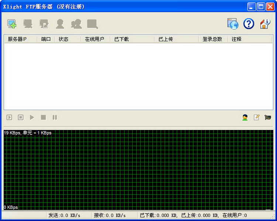The image size is (277, 221).
Task: Sort by 已下载 column header
Action: click(132, 39)
